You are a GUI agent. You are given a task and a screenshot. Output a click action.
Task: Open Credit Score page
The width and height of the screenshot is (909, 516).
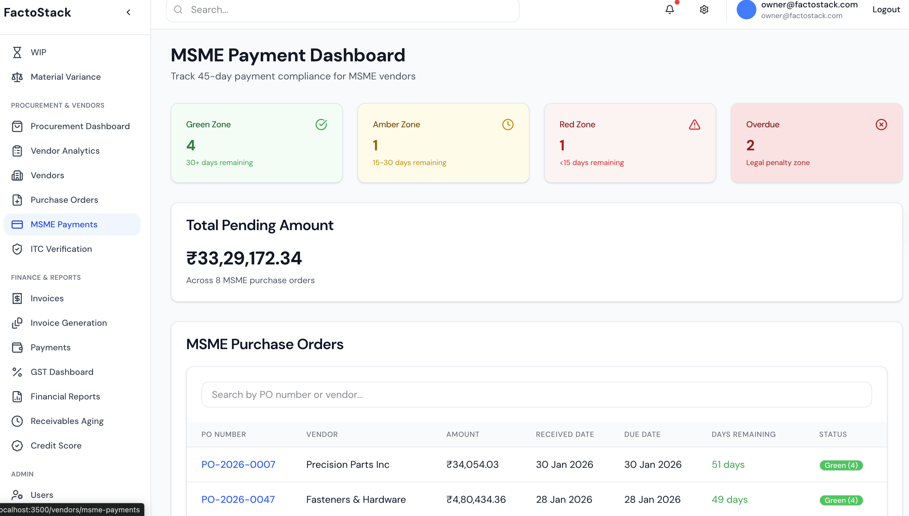72,446
